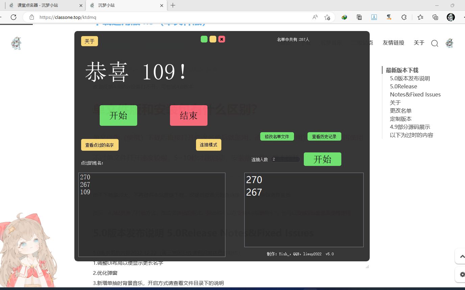Click the paragraph mark extension icon
Viewport: 465px width, 290px height.
(x=389, y=17)
